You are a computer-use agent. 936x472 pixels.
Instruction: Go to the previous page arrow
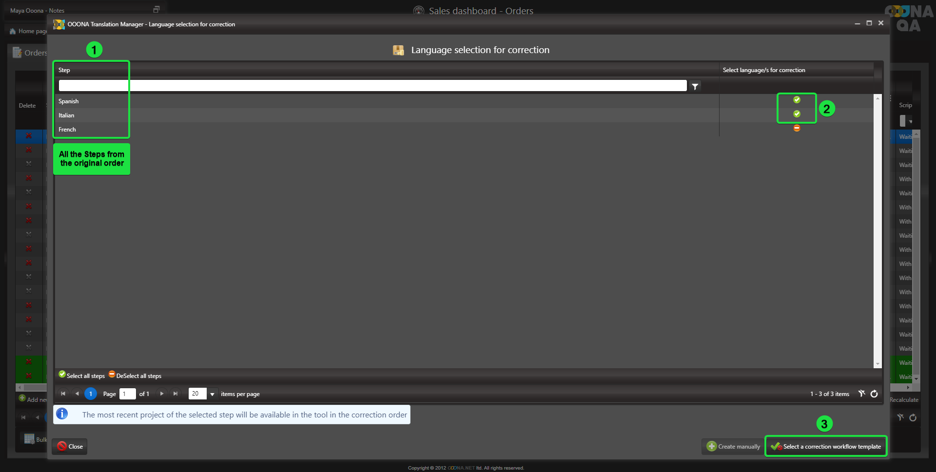coord(77,394)
